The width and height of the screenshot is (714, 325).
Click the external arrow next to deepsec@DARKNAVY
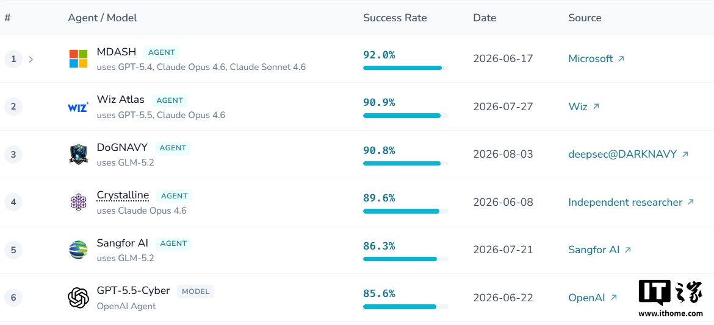(x=685, y=155)
